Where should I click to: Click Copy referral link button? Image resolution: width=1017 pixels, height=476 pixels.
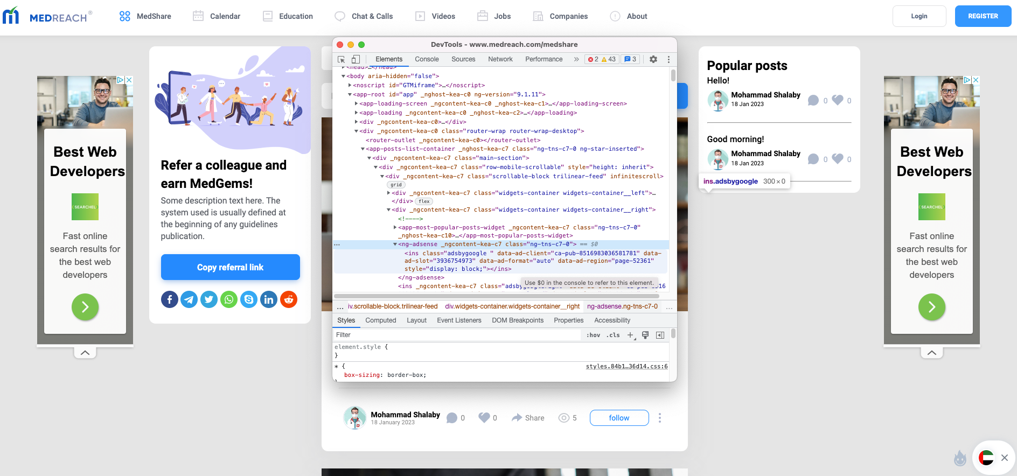[230, 267]
